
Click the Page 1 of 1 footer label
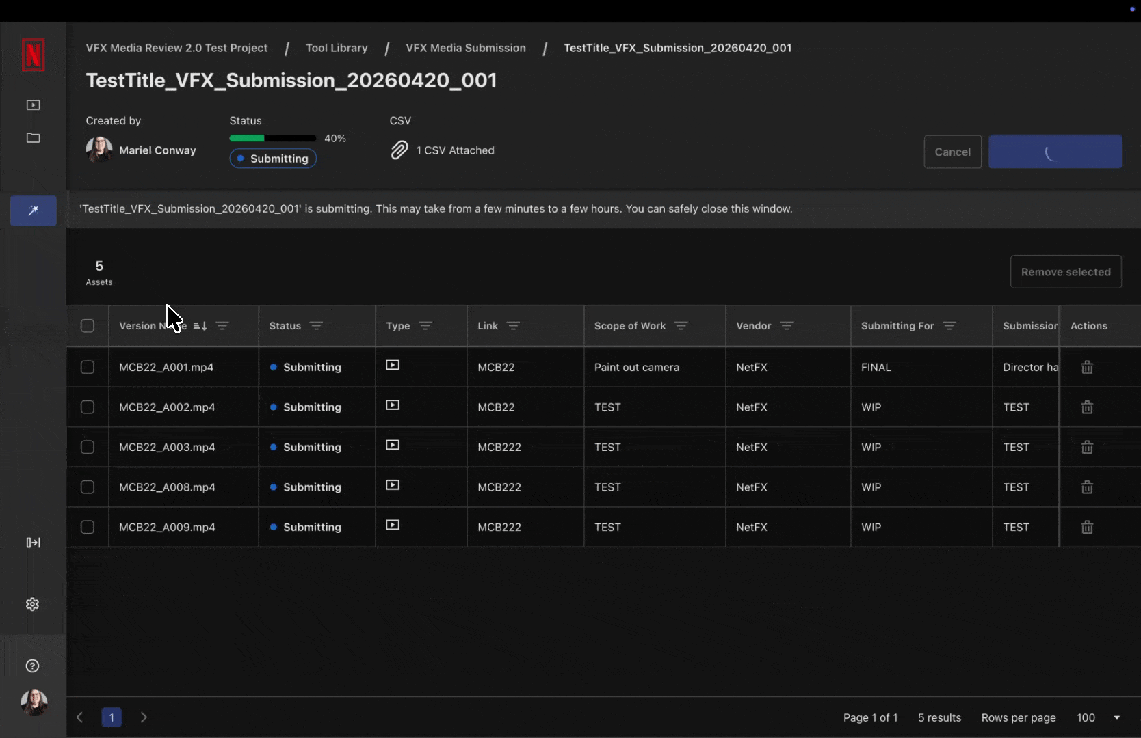click(870, 717)
